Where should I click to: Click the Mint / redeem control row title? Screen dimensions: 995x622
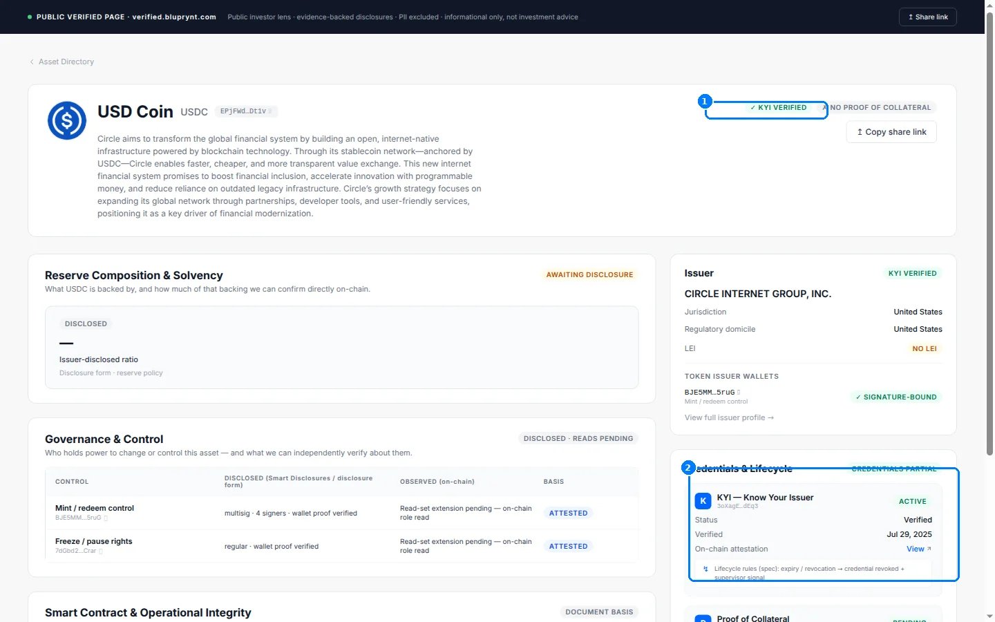(95, 508)
